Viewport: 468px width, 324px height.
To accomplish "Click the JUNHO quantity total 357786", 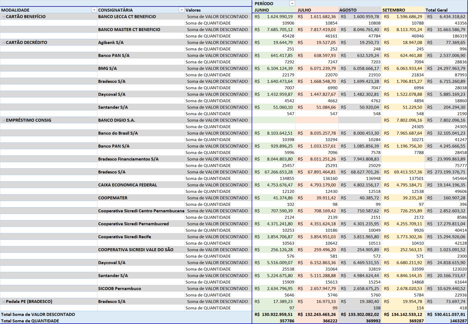I will point(286,321).
